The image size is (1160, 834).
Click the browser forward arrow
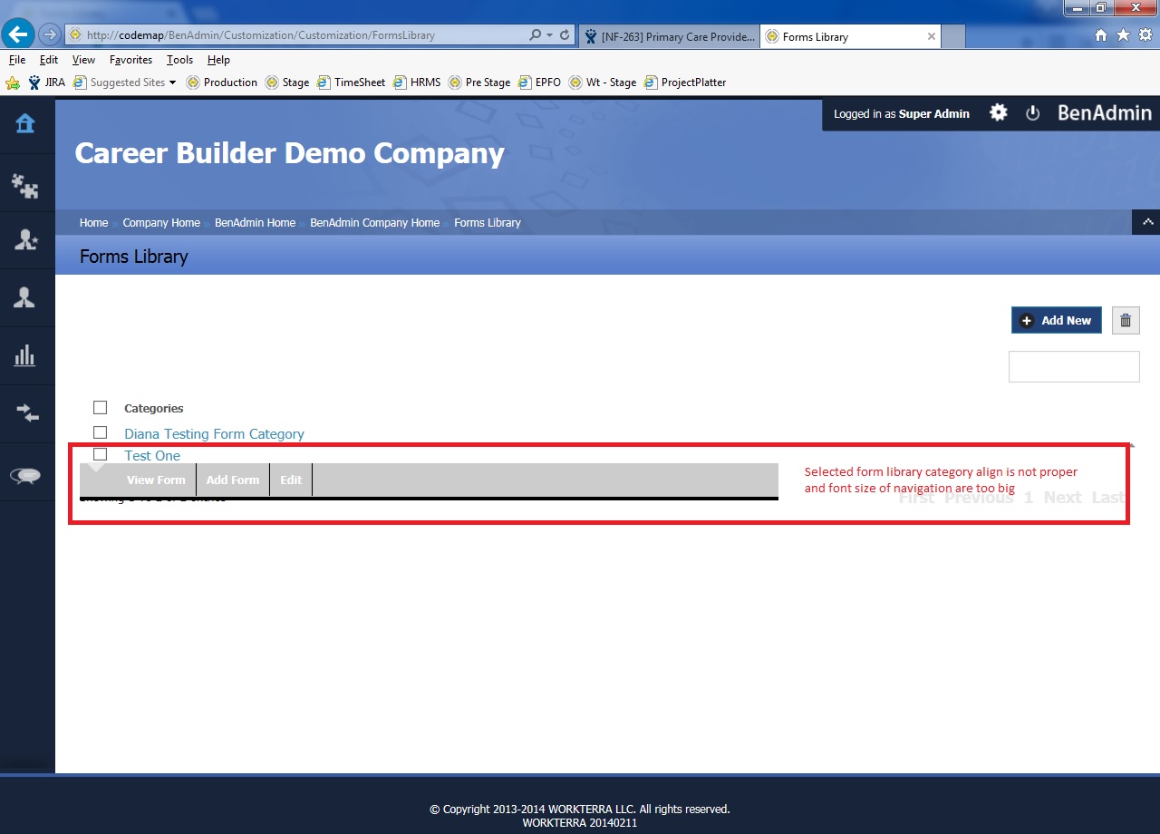pyautogui.click(x=49, y=35)
